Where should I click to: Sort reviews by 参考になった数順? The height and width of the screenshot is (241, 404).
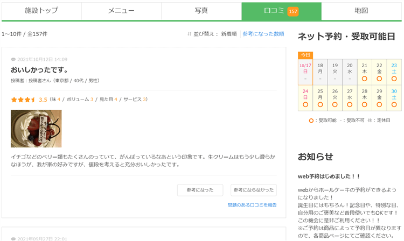click(263, 34)
